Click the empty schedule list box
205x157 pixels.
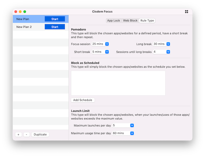[x=118, y=83]
